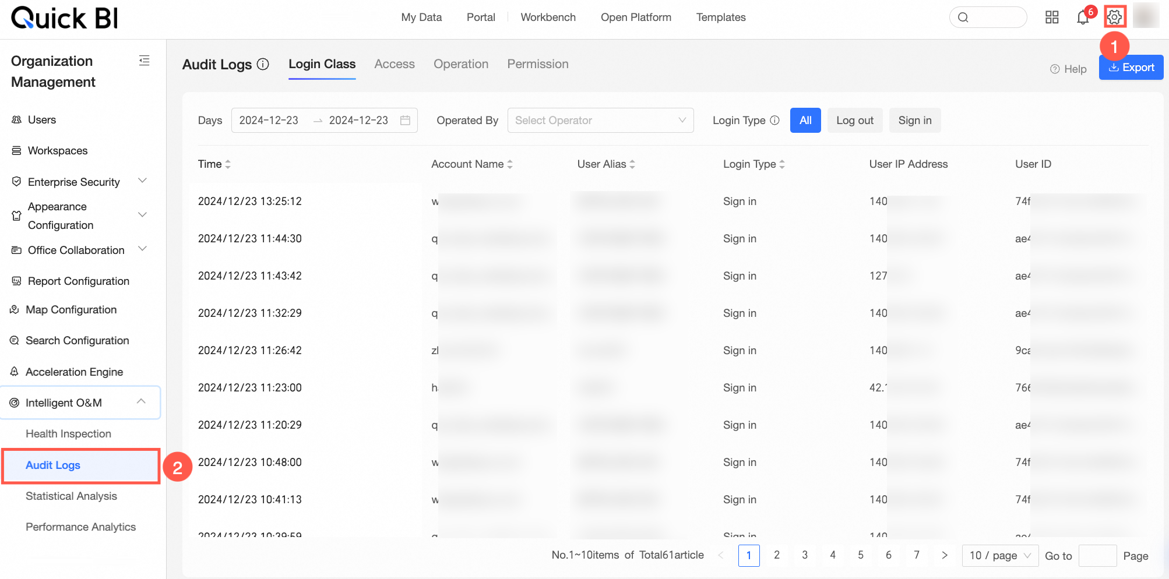1169x579 pixels.
Task: Sort the table by Account Name
Action: (510, 164)
